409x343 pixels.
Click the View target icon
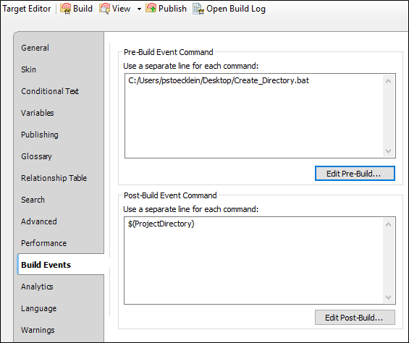tap(104, 9)
